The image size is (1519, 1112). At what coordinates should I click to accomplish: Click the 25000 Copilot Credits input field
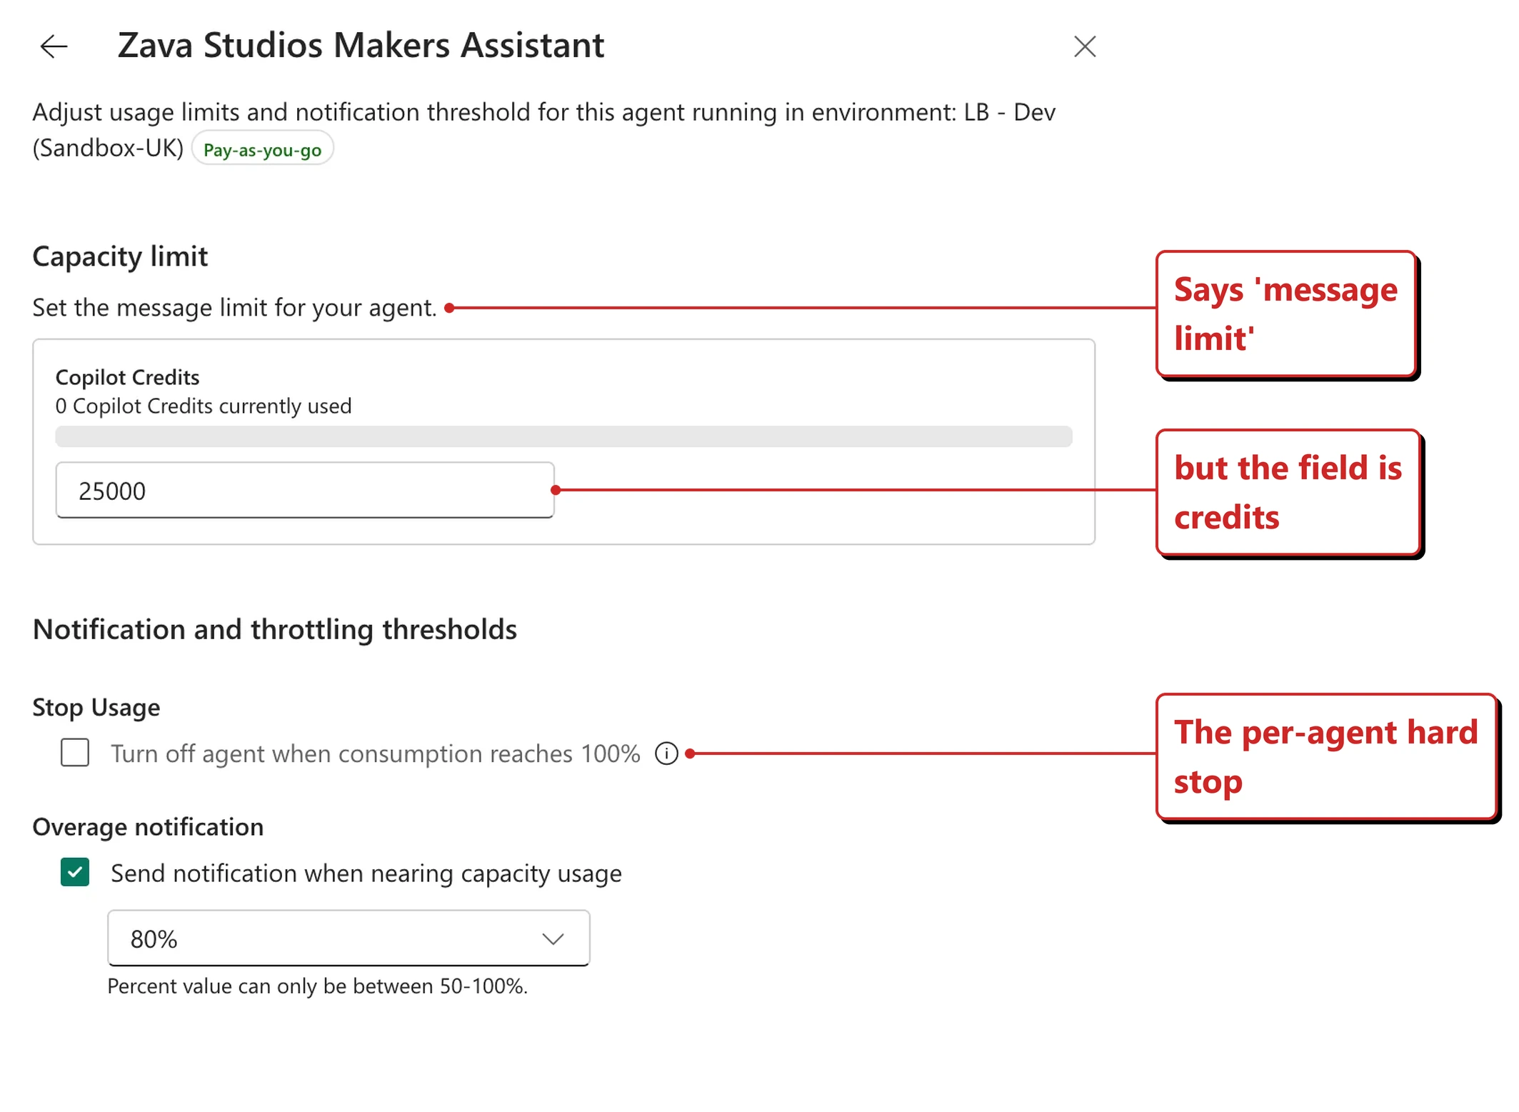click(x=305, y=490)
